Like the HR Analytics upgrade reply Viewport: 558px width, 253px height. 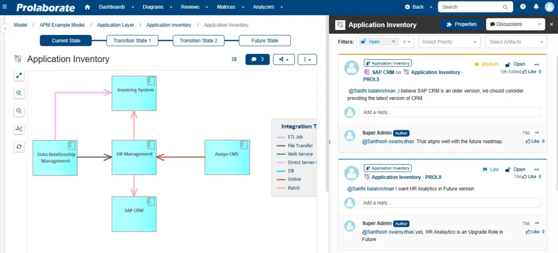click(x=533, y=232)
